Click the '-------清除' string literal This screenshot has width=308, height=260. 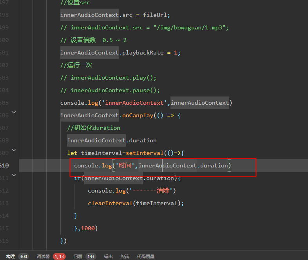(x=151, y=191)
